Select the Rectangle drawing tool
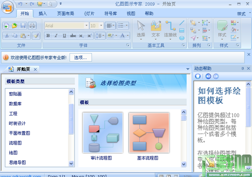This screenshot has width=252, height=177. (x=182, y=30)
